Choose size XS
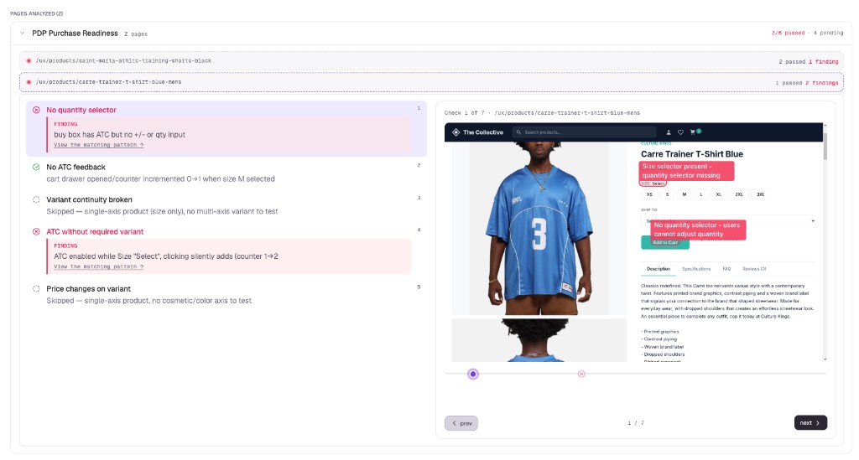The width and height of the screenshot is (859, 460). pyautogui.click(x=649, y=194)
